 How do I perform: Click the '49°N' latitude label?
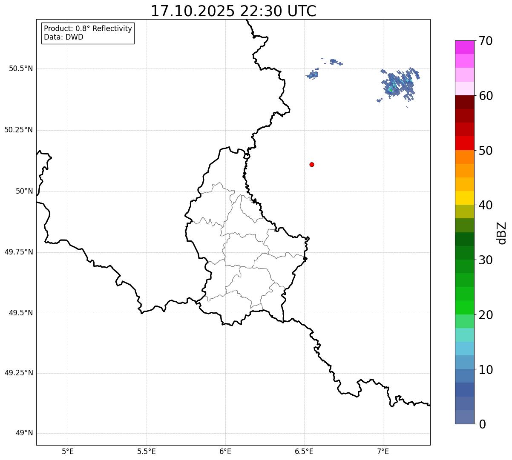pyautogui.click(x=24, y=433)
